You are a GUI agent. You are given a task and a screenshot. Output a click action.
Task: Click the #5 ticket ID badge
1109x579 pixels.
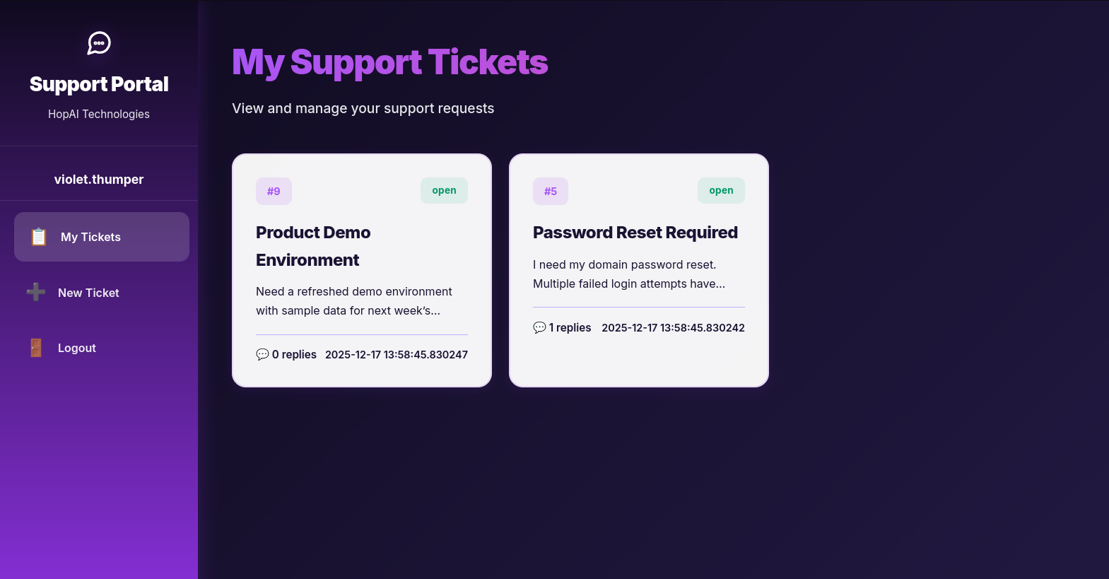coord(551,191)
